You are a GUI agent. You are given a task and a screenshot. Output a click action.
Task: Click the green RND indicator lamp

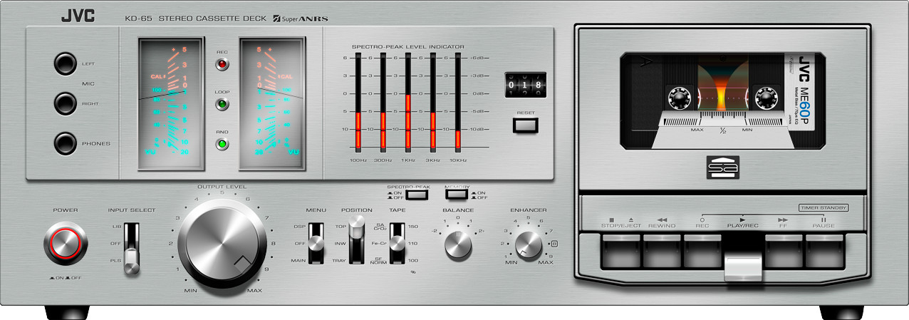pos(222,145)
